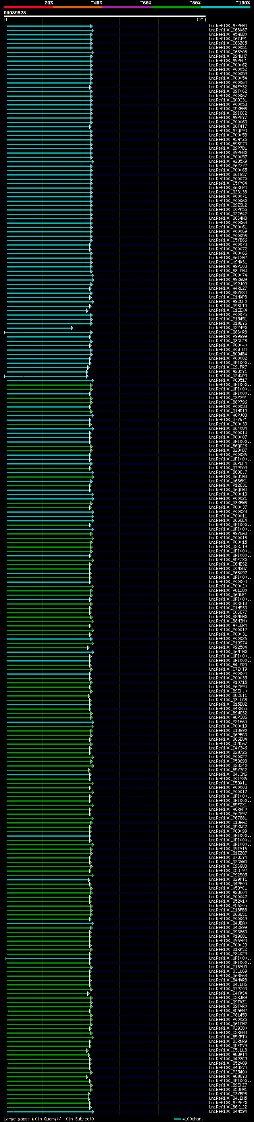Click the UniRef100_B9IQC2 label

point(228,113)
